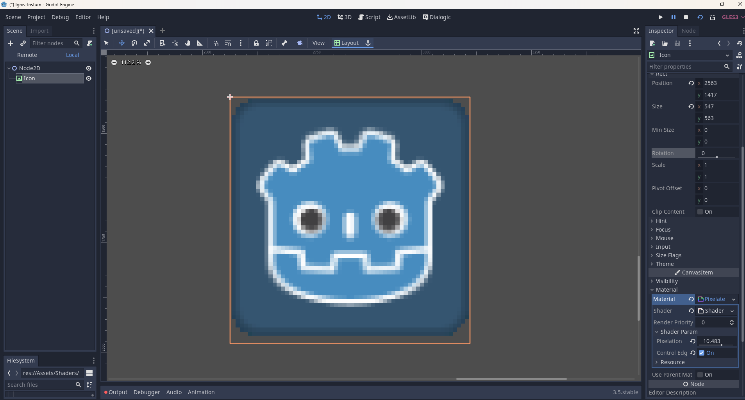The height and width of the screenshot is (400, 745).
Task: Switch to the Node tab
Action: coord(688,31)
